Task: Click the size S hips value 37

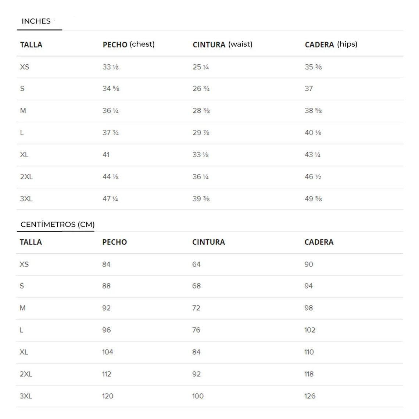Action: click(x=309, y=89)
